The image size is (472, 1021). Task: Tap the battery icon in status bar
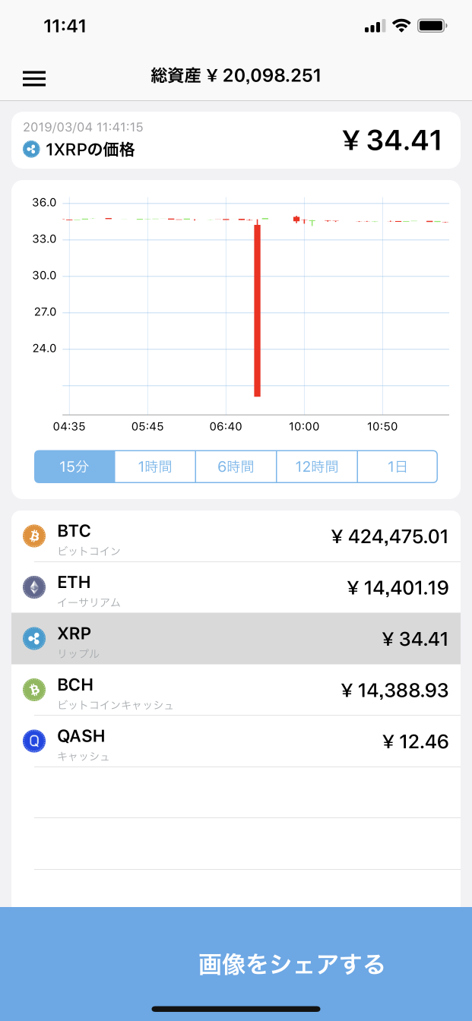point(432,26)
